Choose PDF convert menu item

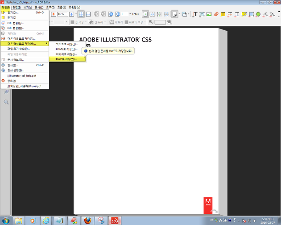point(25,23)
